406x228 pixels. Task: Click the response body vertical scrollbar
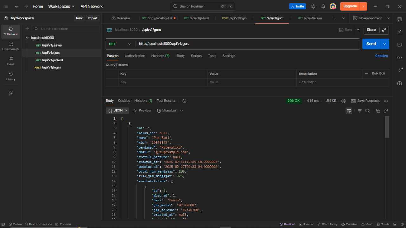coord(387,127)
